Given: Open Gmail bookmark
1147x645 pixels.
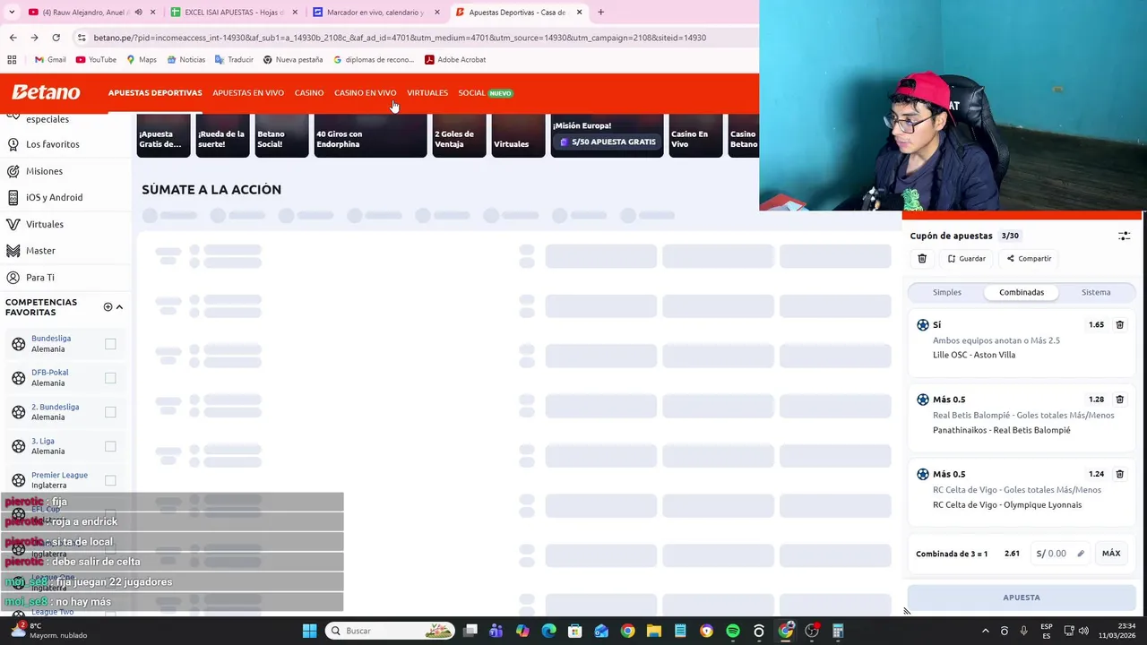Looking at the screenshot, I should point(50,59).
